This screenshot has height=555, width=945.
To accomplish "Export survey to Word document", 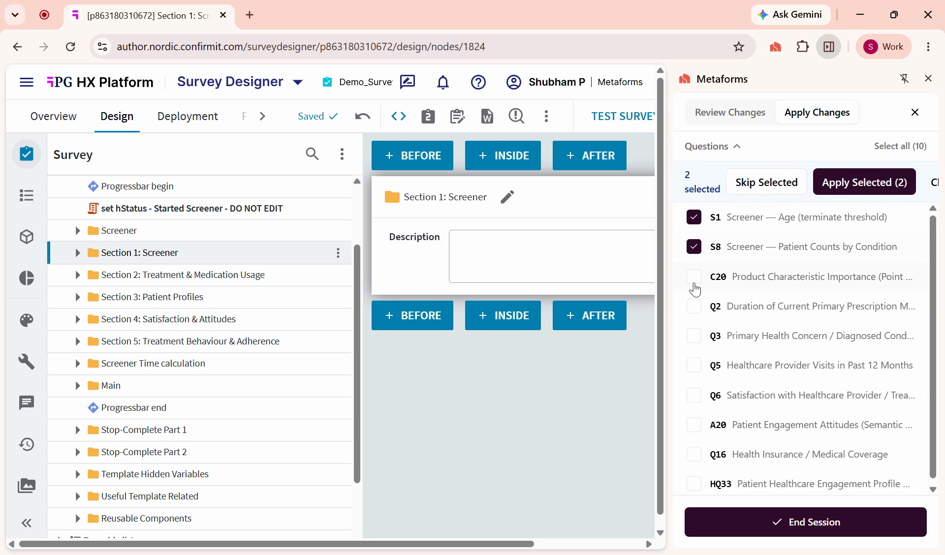I will click(x=487, y=116).
